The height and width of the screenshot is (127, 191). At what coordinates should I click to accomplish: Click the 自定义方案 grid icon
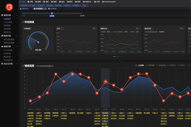coord(3,63)
